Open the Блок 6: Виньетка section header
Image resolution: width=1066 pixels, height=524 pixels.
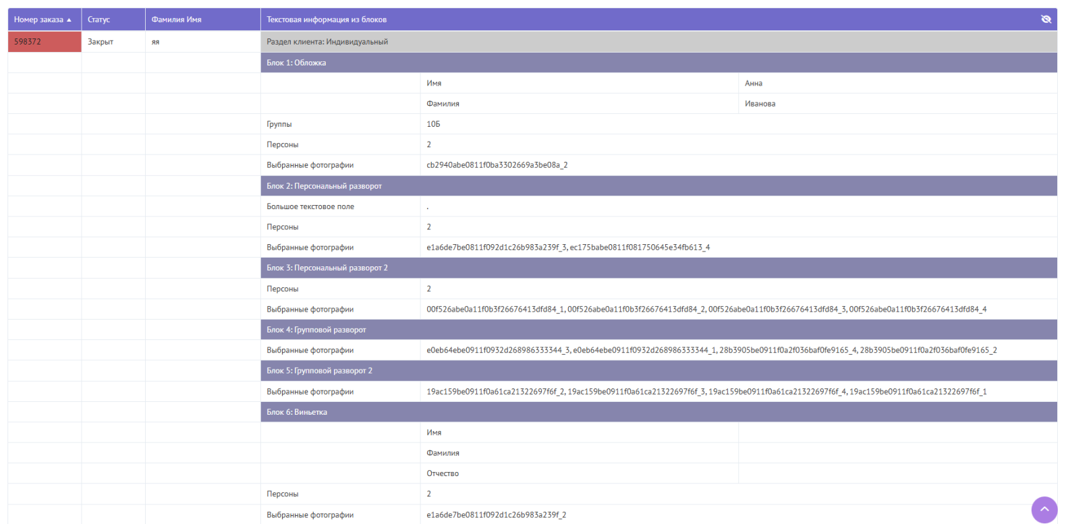pyautogui.click(x=297, y=412)
